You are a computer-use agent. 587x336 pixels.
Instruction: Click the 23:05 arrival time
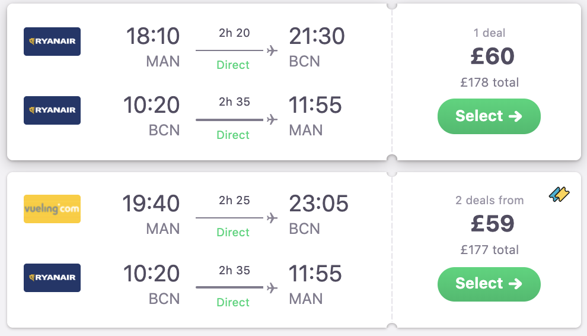[x=318, y=204]
